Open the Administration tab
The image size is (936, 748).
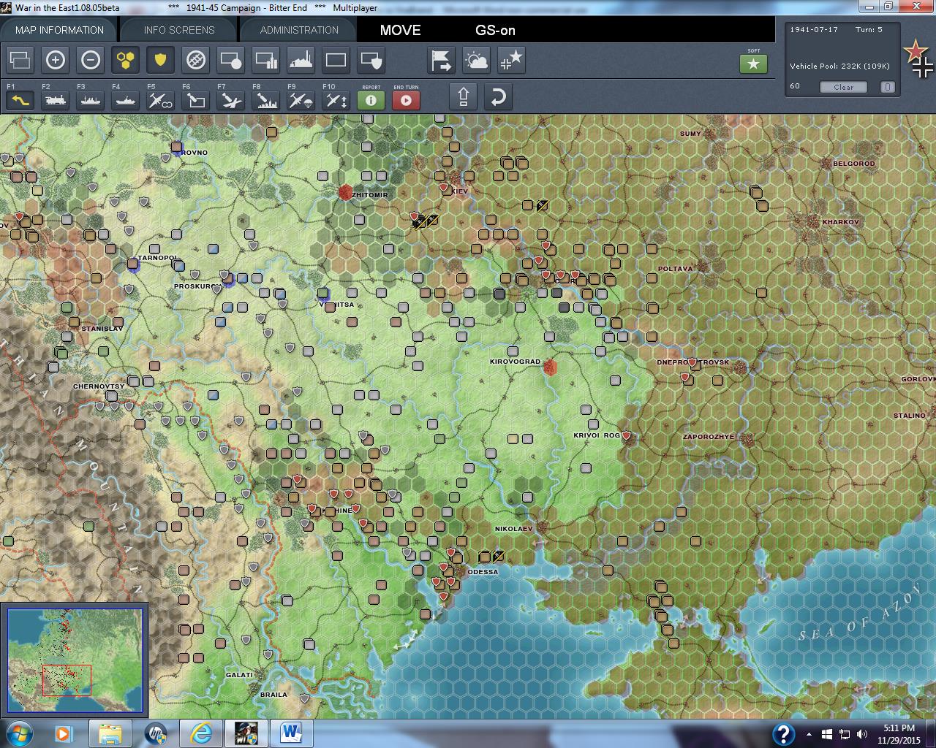coord(299,30)
